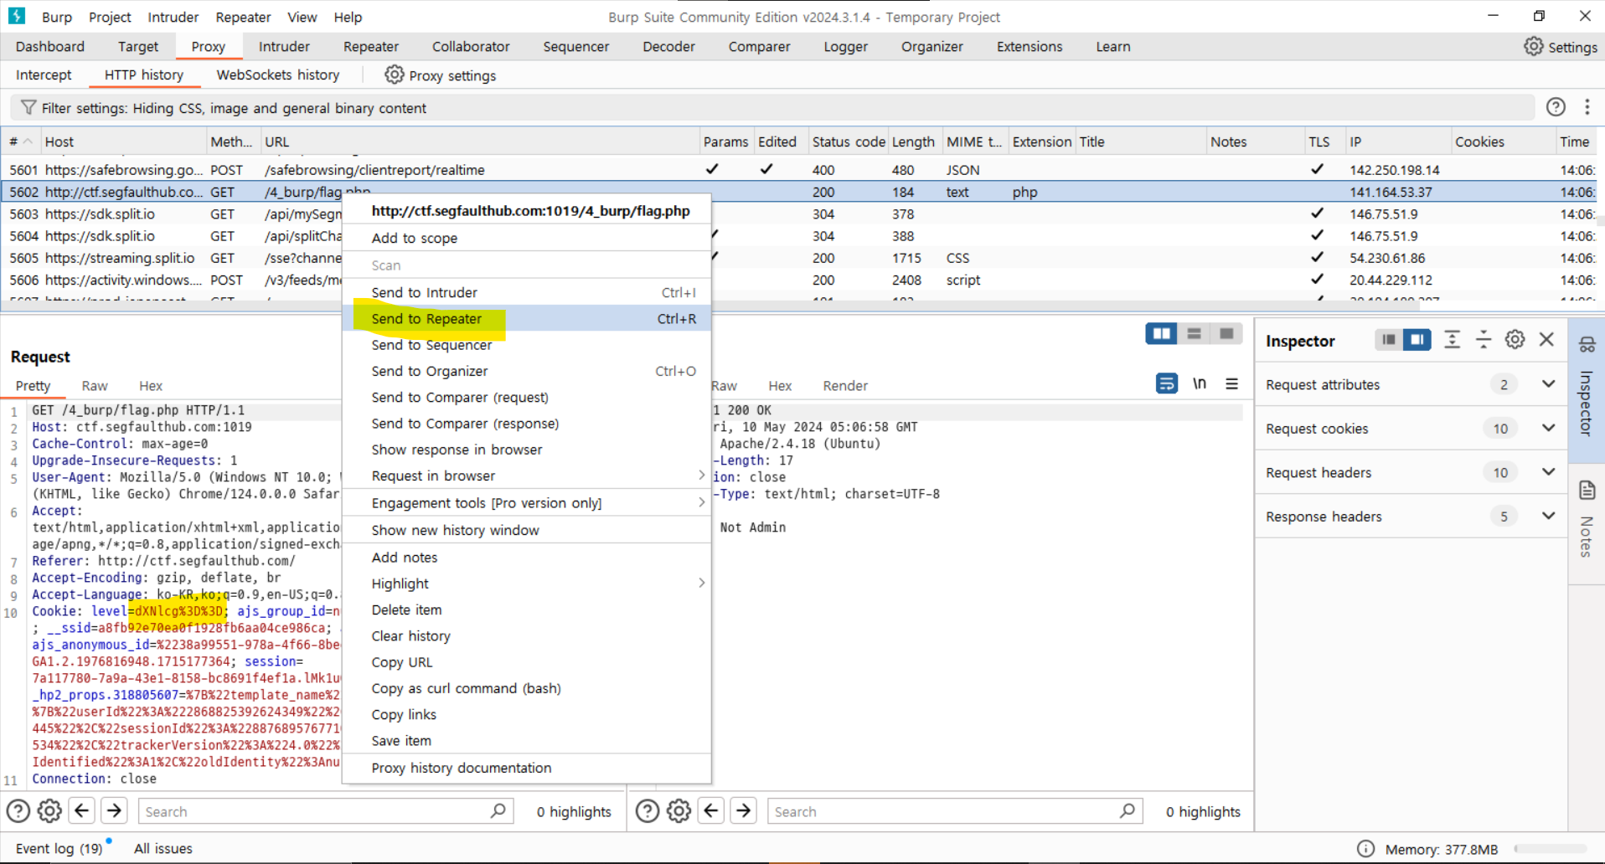Click request search magnifier icon
This screenshot has height=864, width=1605.
click(498, 810)
